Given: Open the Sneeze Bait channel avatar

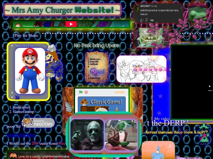Looking at the screenshot, I should (18, 26).
